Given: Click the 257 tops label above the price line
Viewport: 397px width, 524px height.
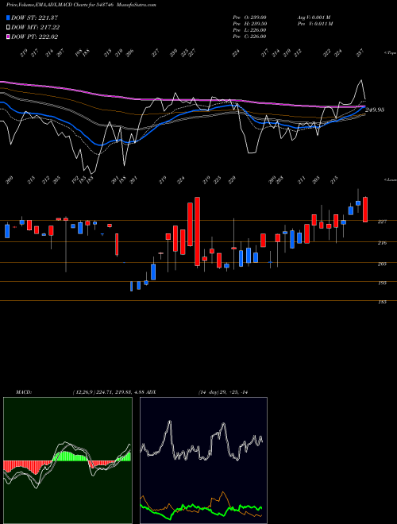Looking at the screenshot, I should coord(360,53).
